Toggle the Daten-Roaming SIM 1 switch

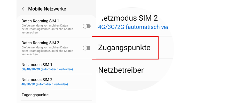[x=87, y=26]
